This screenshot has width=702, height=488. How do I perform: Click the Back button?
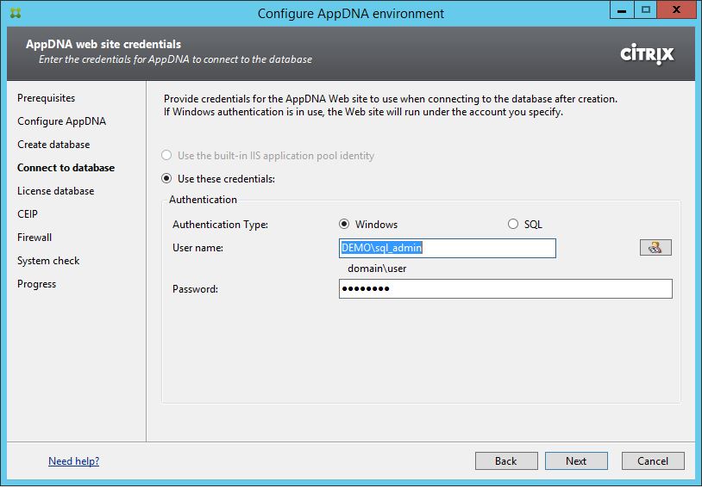tap(505, 461)
